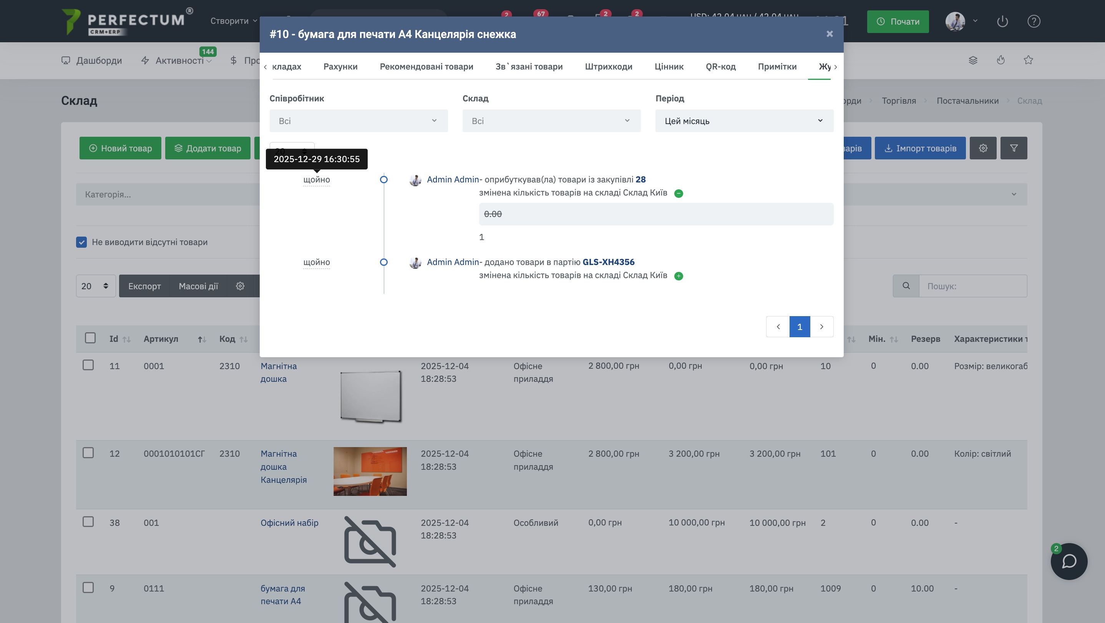This screenshot has width=1105, height=623.
Task: Click the power/logout icon in header
Action: [1002, 22]
